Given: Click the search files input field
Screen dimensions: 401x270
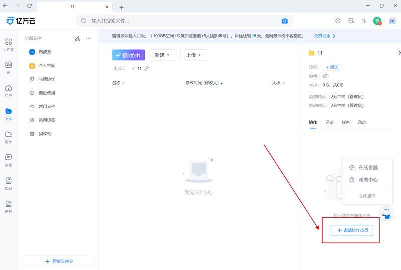Looking at the screenshot, I should coord(180,21).
